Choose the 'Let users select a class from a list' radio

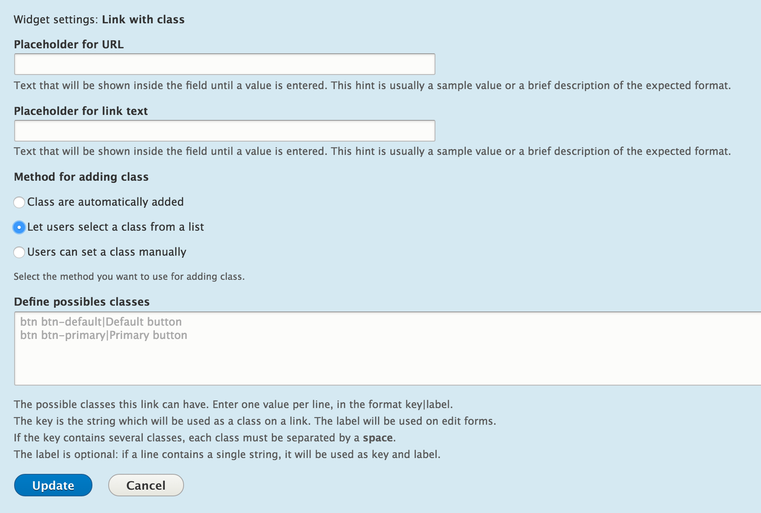click(19, 227)
